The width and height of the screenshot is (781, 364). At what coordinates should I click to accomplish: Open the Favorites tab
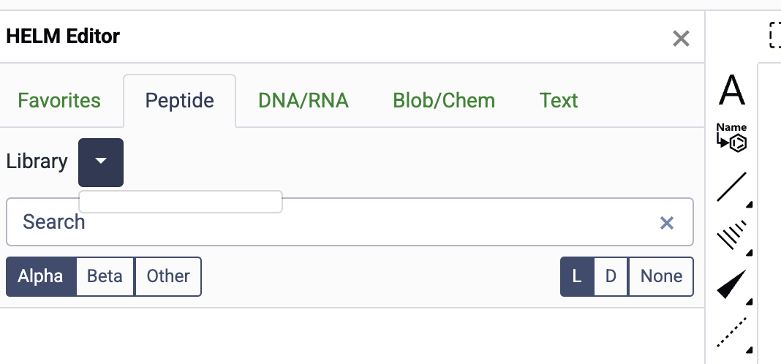pos(59,101)
